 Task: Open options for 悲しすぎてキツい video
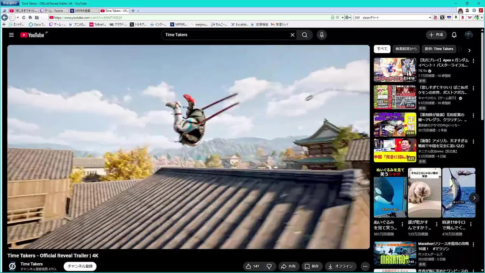tap(473, 88)
